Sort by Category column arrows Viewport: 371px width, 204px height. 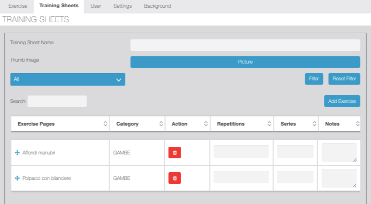[161, 124]
